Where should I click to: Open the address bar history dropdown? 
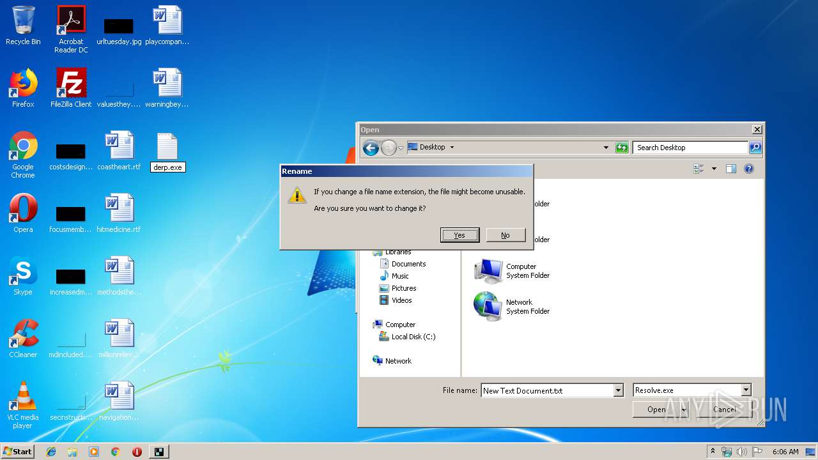click(606, 148)
